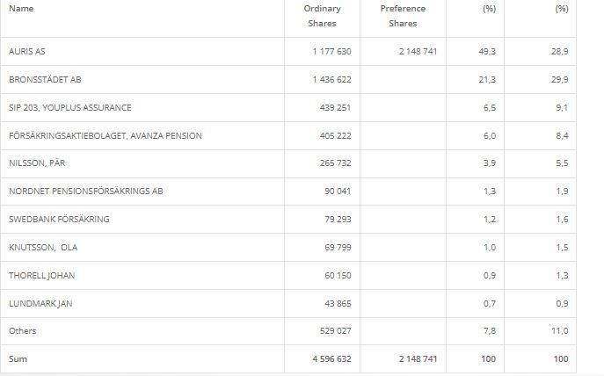Select the 49,3 percentage for AURIS AS

point(487,52)
